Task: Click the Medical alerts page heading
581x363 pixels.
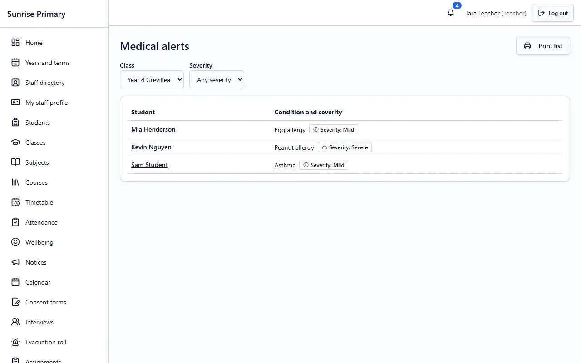Action: pos(154,46)
